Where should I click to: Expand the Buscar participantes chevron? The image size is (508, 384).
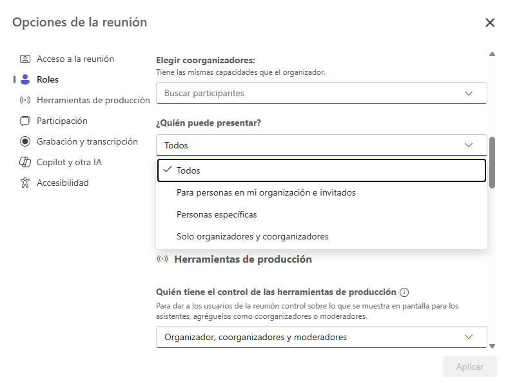(x=469, y=94)
